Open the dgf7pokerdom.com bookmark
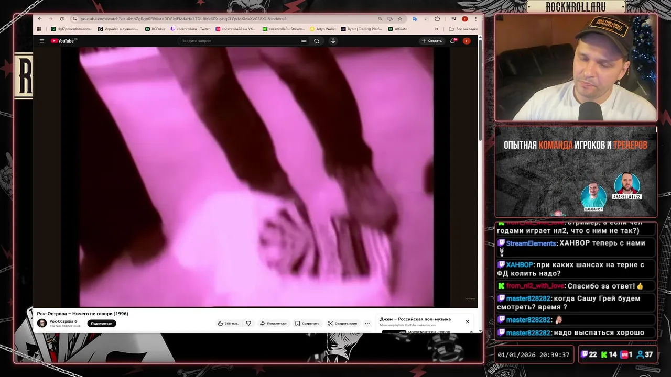This screenshot has width=671, height=377. (71, 29)
